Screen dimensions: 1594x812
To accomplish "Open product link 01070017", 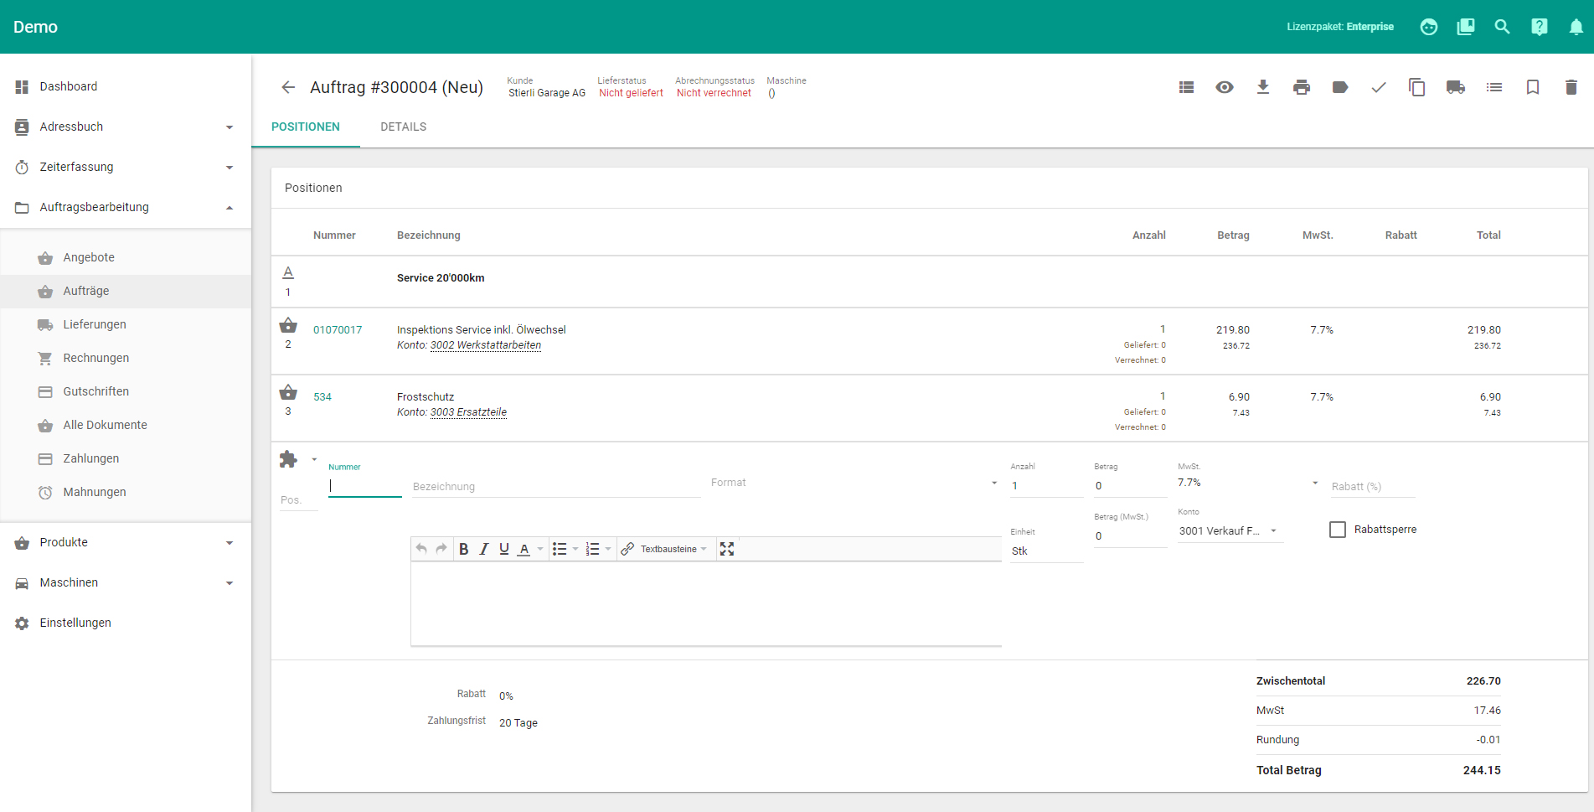I will [338, 330].
